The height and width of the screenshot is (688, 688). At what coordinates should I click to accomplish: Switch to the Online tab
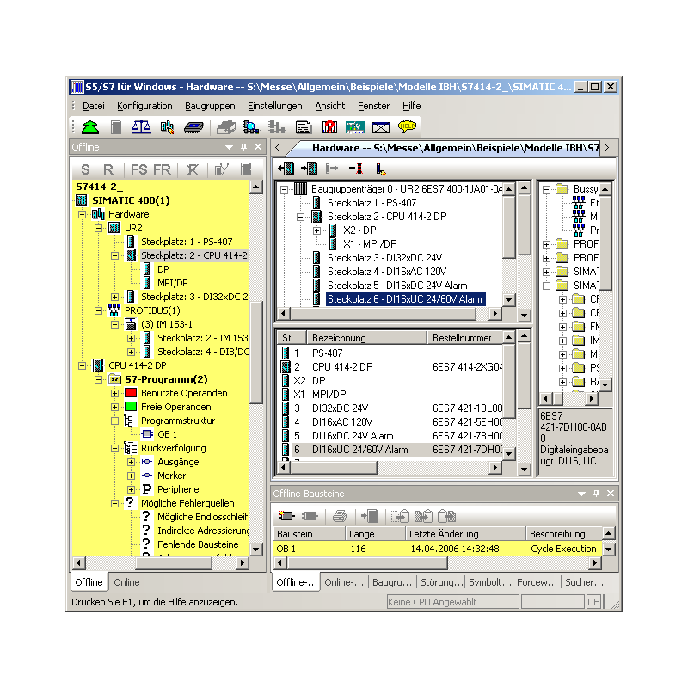pyautogui.click(x=126, y=582)
